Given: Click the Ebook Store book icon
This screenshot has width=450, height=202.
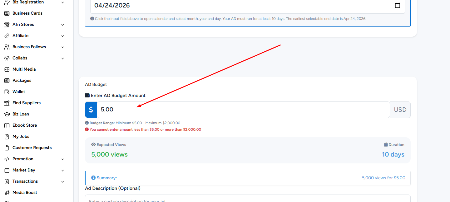Looking at the screenshot, I should tap(7, 125).
